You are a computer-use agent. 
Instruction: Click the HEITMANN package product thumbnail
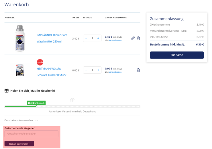(x=20, y=70)
